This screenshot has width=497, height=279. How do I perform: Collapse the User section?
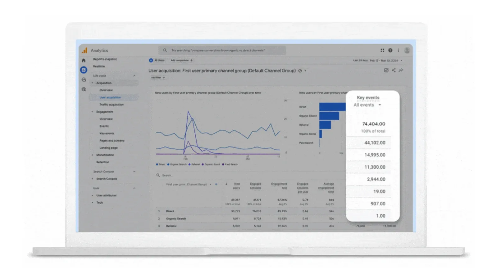coord(134,188)
